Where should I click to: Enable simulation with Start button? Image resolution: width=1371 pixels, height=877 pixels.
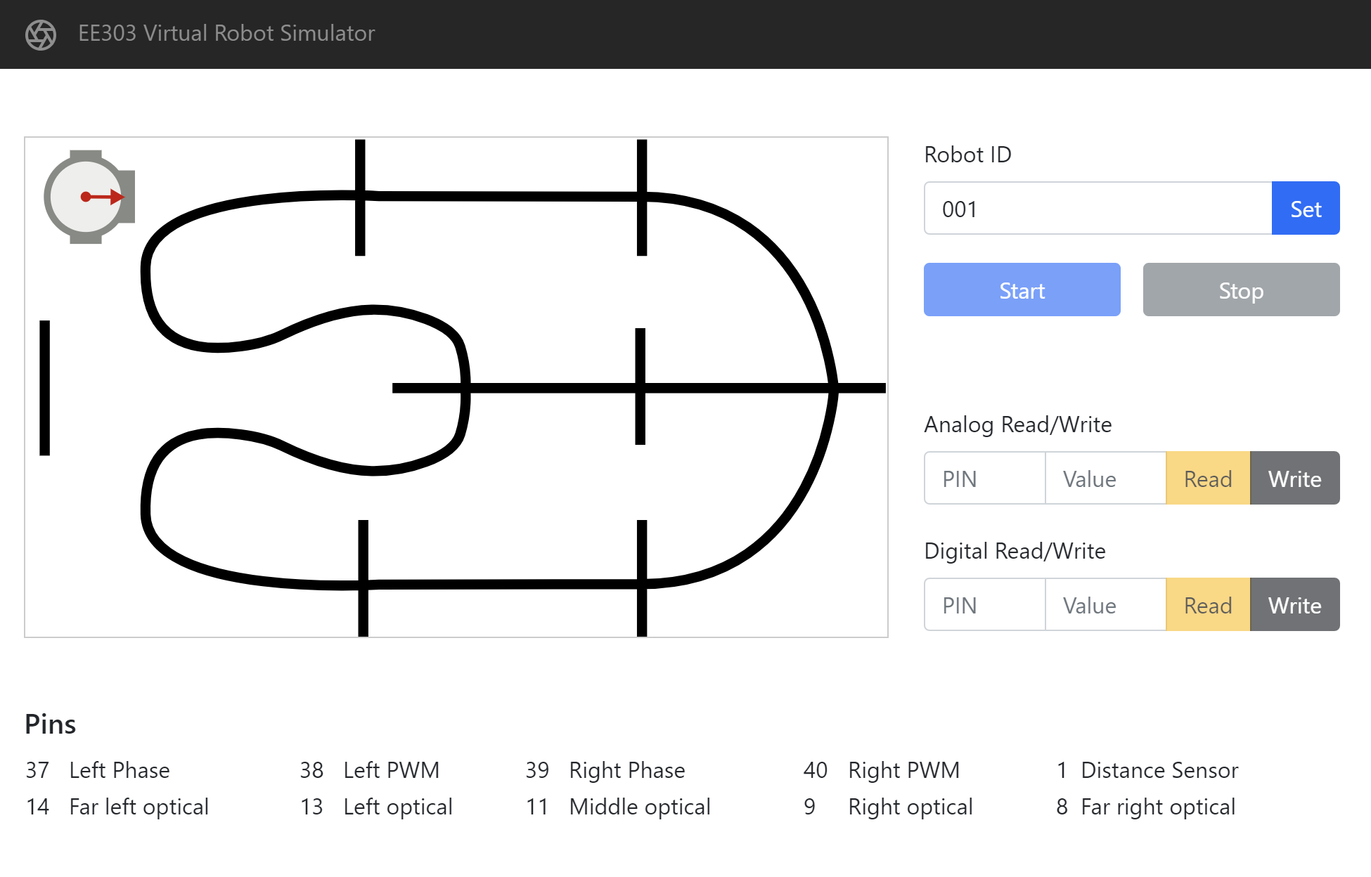(1022, 291)
